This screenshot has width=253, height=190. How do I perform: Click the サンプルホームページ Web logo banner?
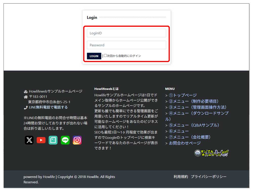[212, 153]
